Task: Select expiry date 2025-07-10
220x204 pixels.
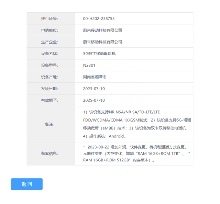Action: 94,100
